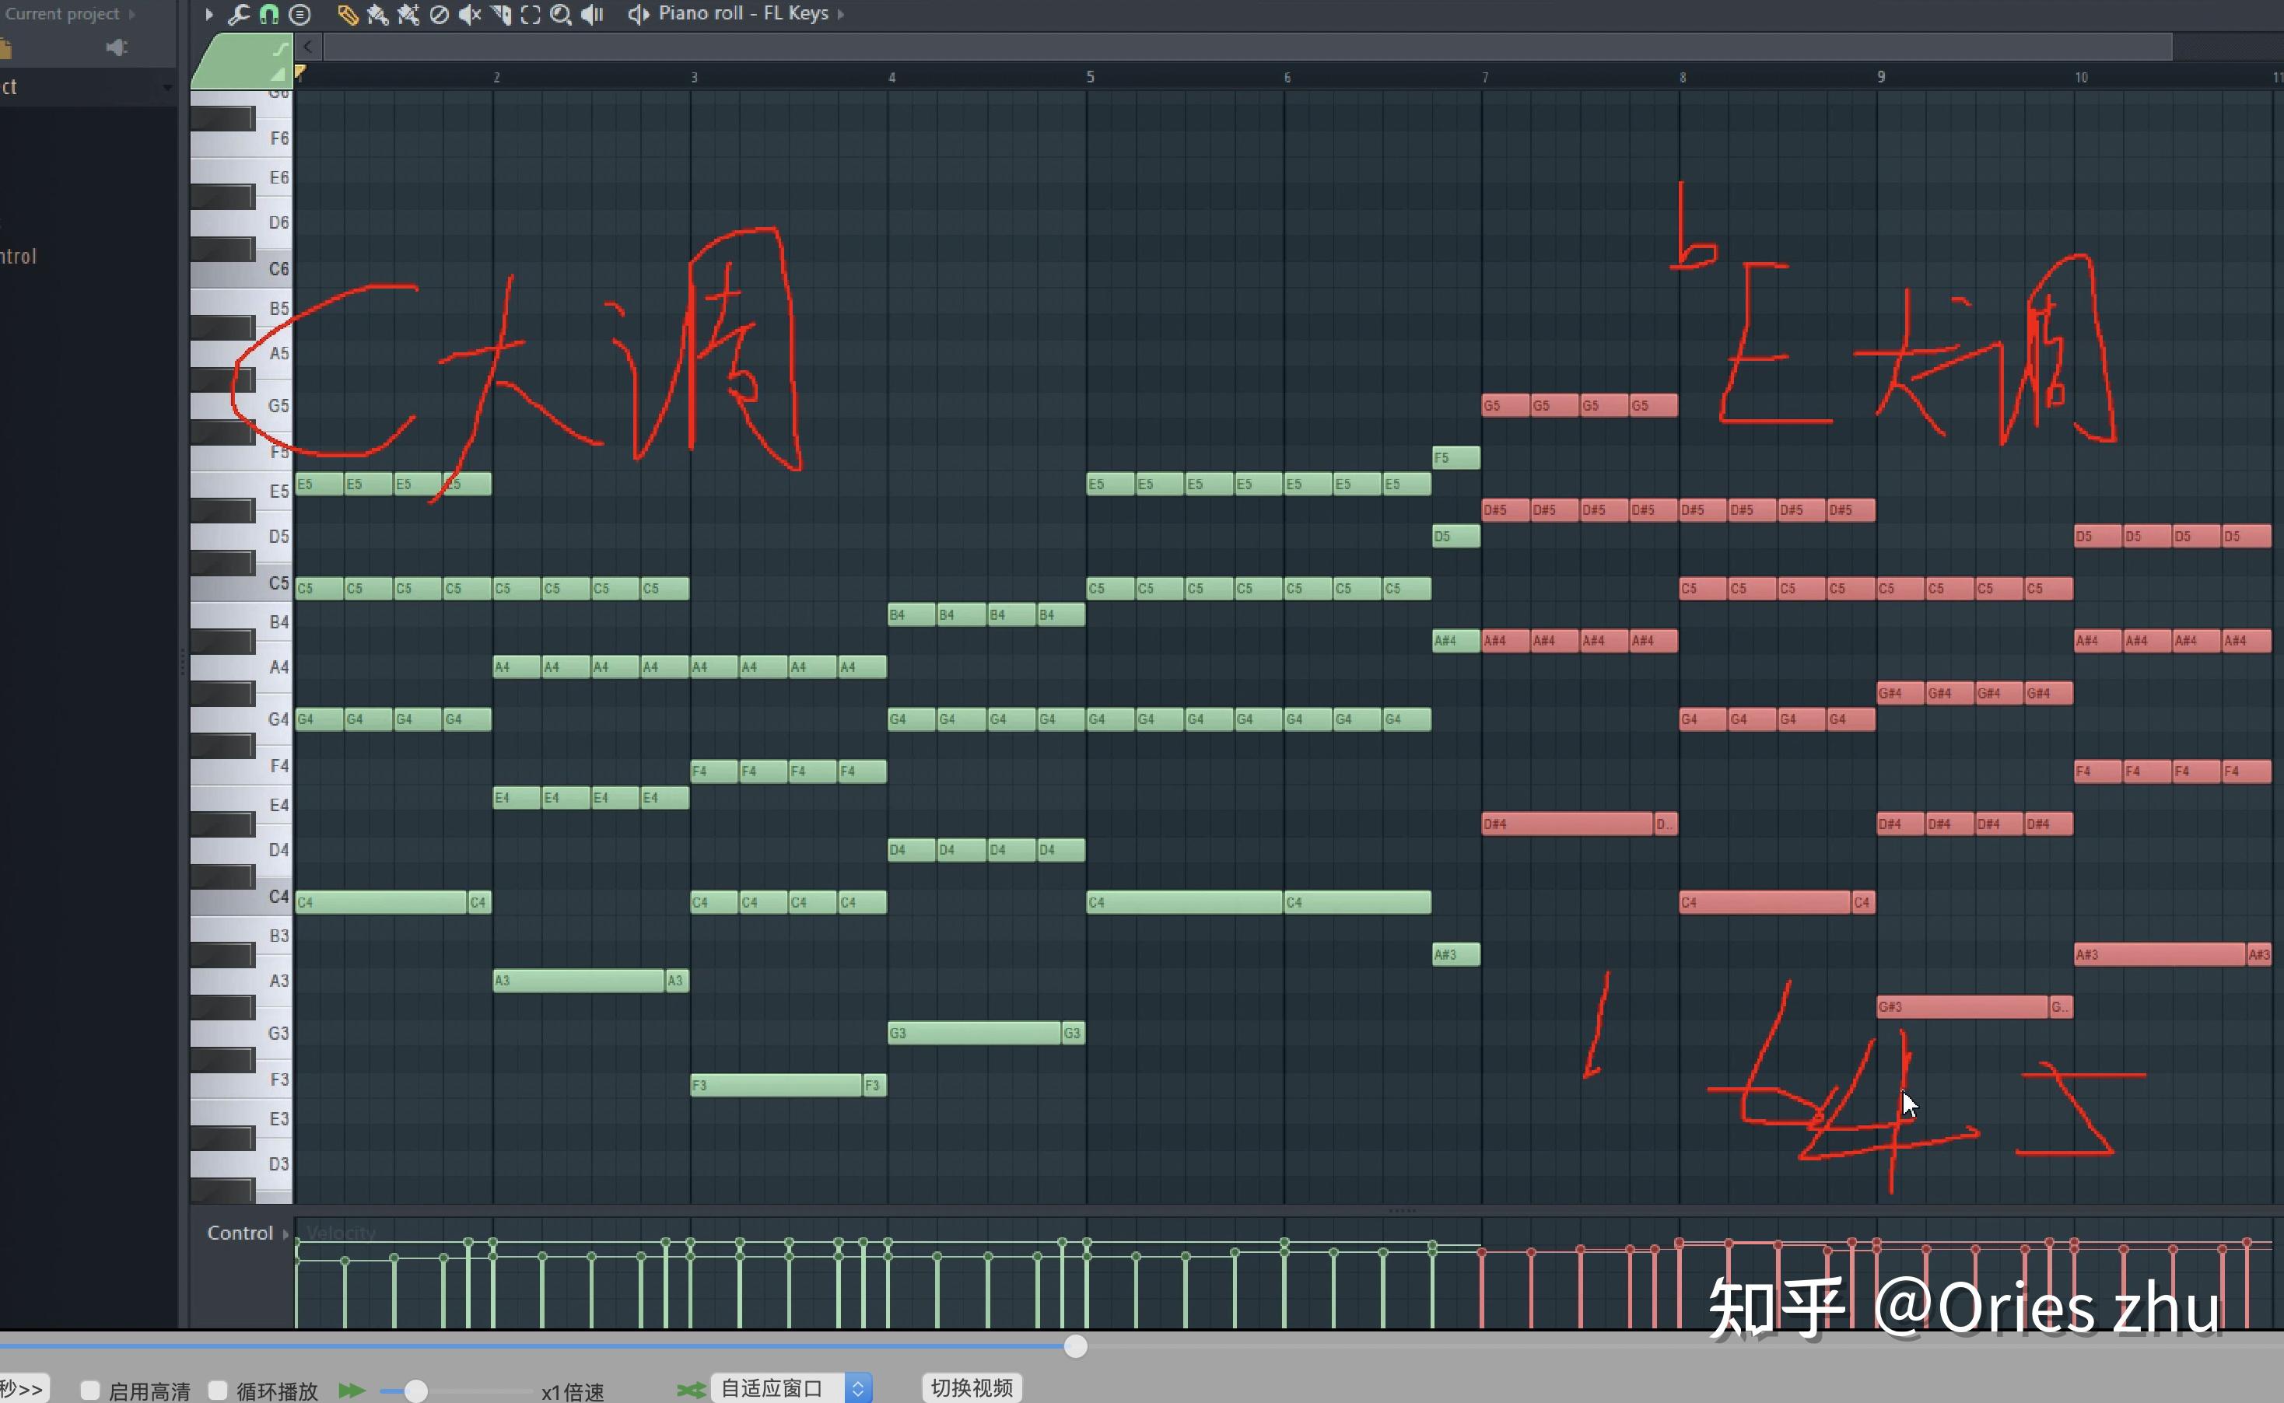Click the 秒>> skip forward button
Viewport: 2284px width, 1403px height.
pos(23,1389)
